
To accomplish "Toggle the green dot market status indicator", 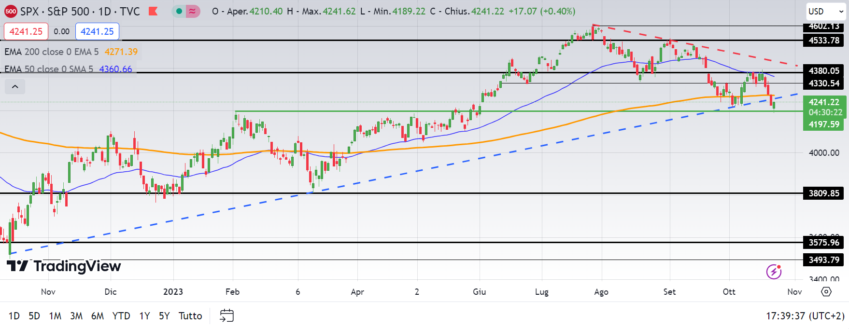I will click(x=179, y=11).
